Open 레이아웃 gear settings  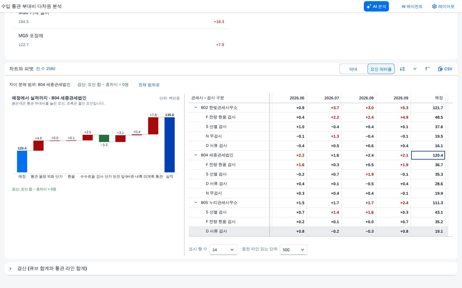443,6
